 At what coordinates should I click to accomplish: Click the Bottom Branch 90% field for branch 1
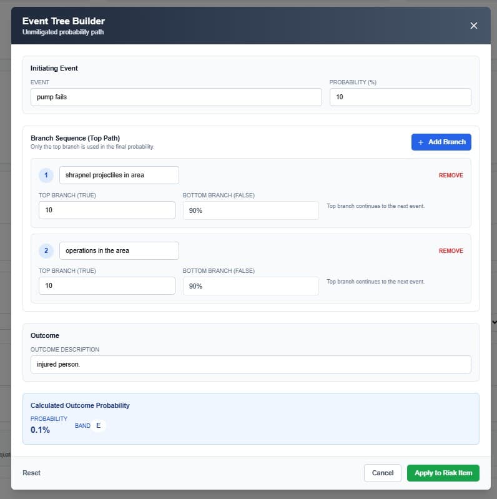pyautogui.click(x=250, y=210)
